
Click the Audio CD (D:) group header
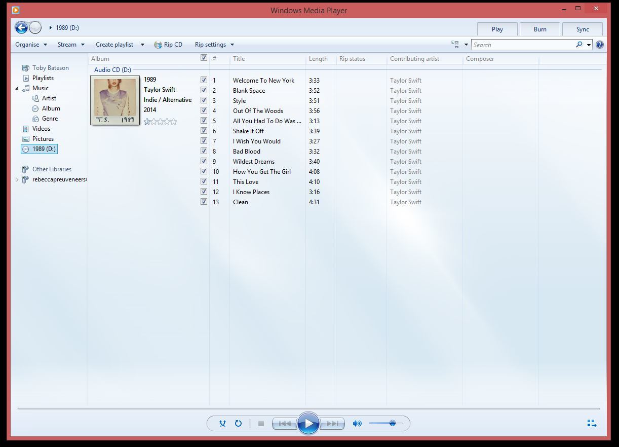tap(112, 70)
